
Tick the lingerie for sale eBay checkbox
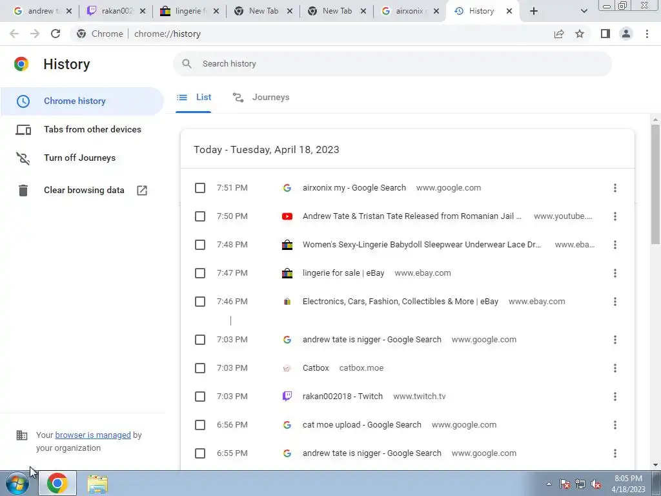point(200,273)
